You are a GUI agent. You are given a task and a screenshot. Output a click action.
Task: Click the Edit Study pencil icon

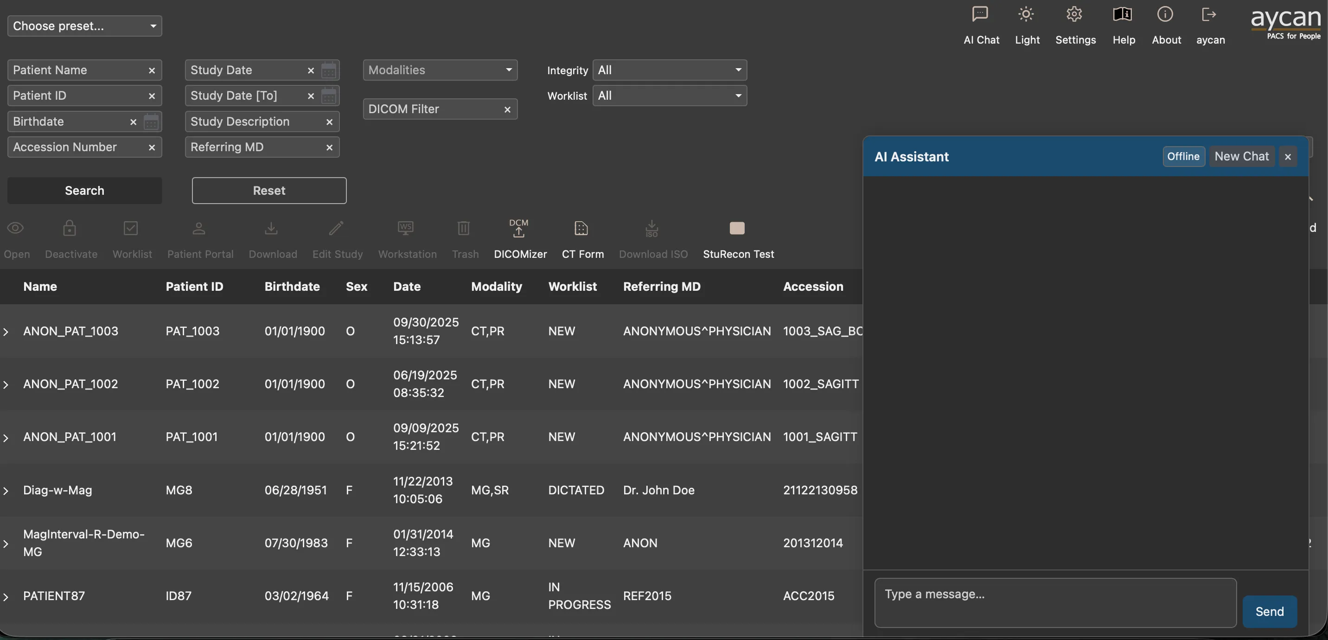tap(336, 228)
